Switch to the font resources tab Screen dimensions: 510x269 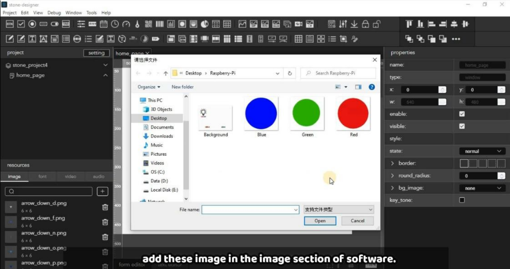pyautogui.click(x=42, y=176)
